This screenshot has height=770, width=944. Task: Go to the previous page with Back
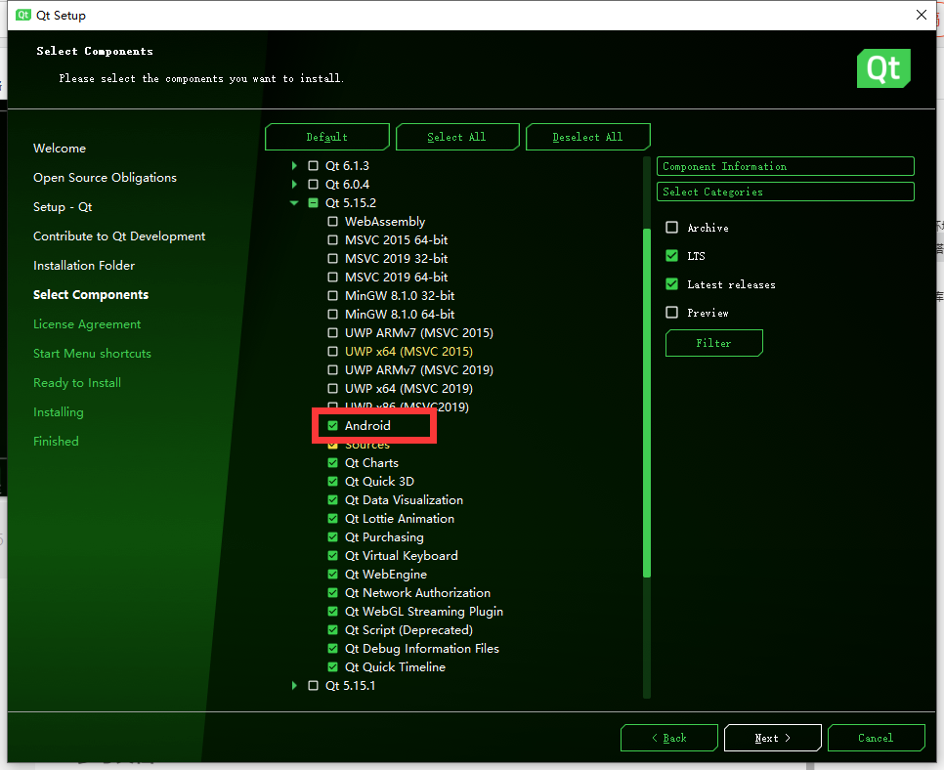[668, 738]
